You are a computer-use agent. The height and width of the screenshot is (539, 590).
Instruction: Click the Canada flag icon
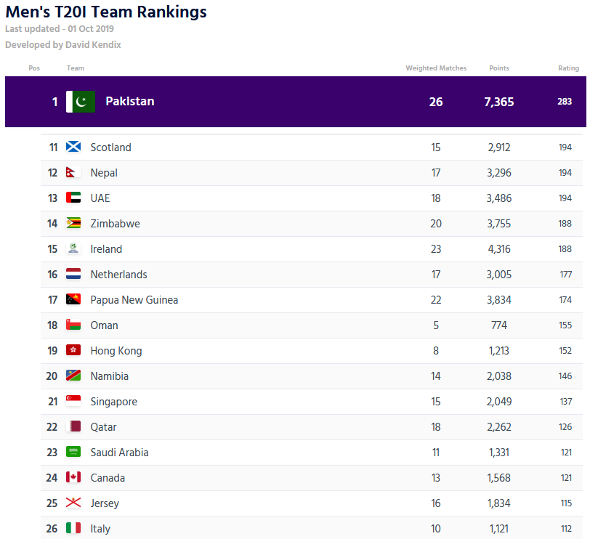pos(73,477)
